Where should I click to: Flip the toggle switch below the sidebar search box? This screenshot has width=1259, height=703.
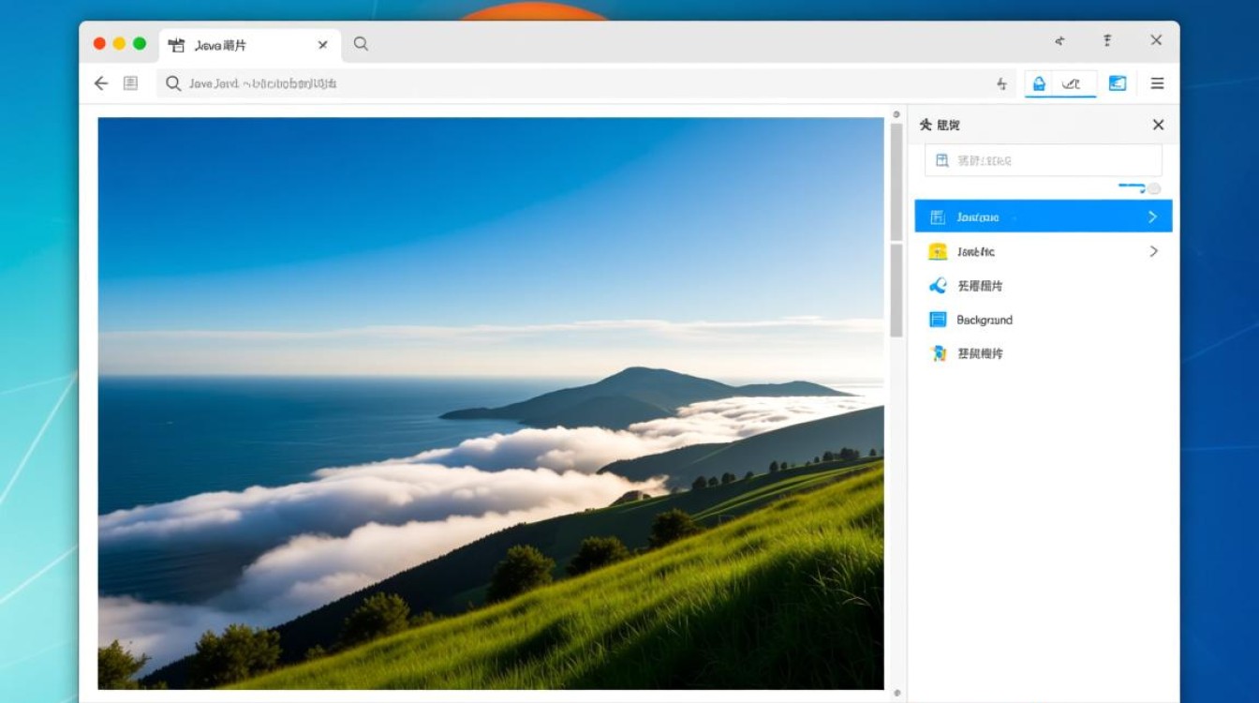pyautogui.click(x=1139, y=187)
